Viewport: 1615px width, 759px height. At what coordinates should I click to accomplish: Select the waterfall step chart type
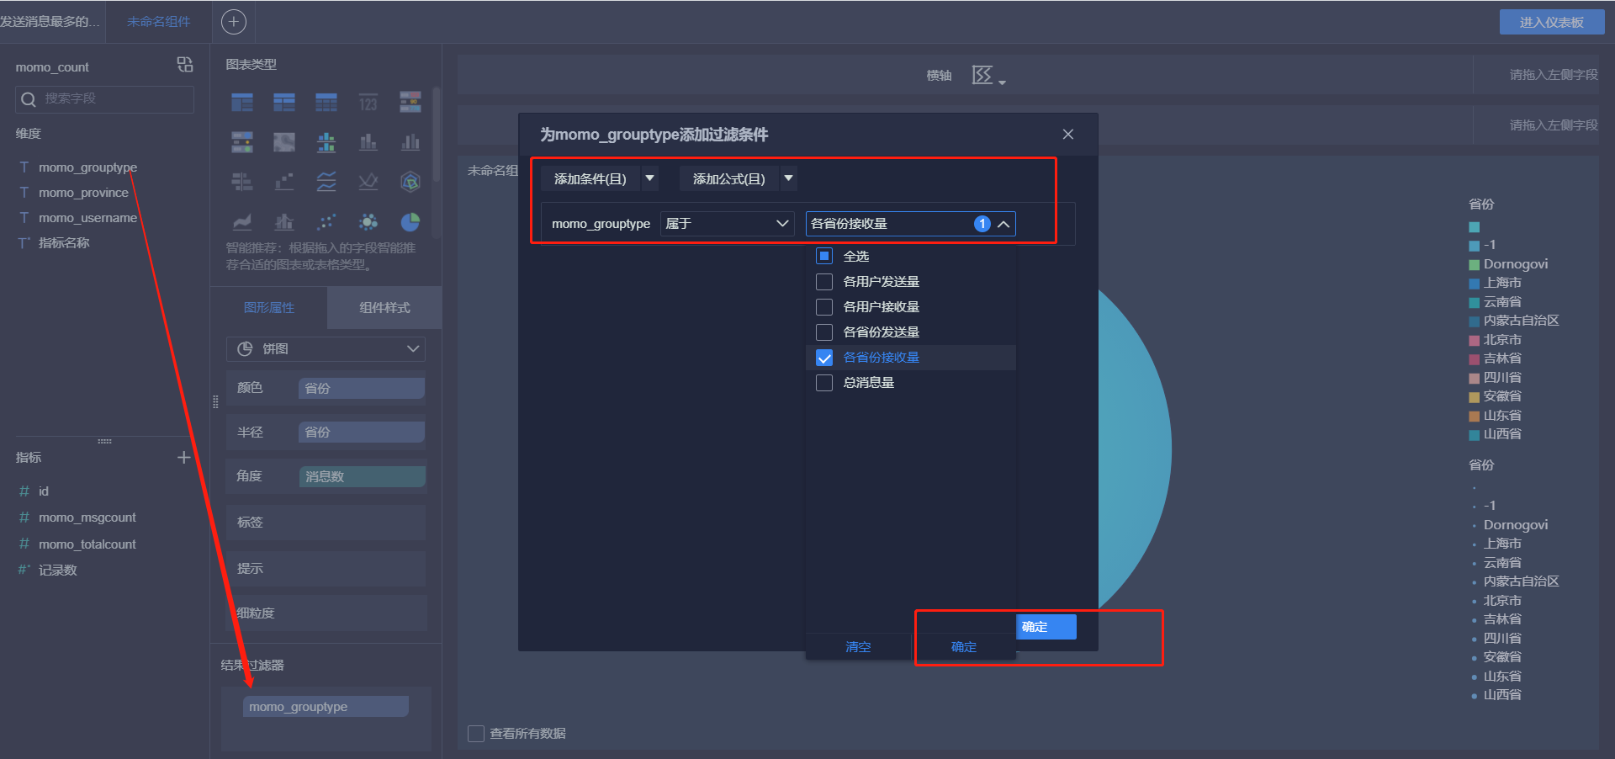[284, 182]
